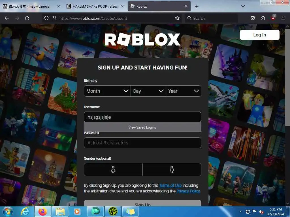290x217 pixels.
Task: Open the file explorer taskbar icon
Action: [x=60, y=211]
